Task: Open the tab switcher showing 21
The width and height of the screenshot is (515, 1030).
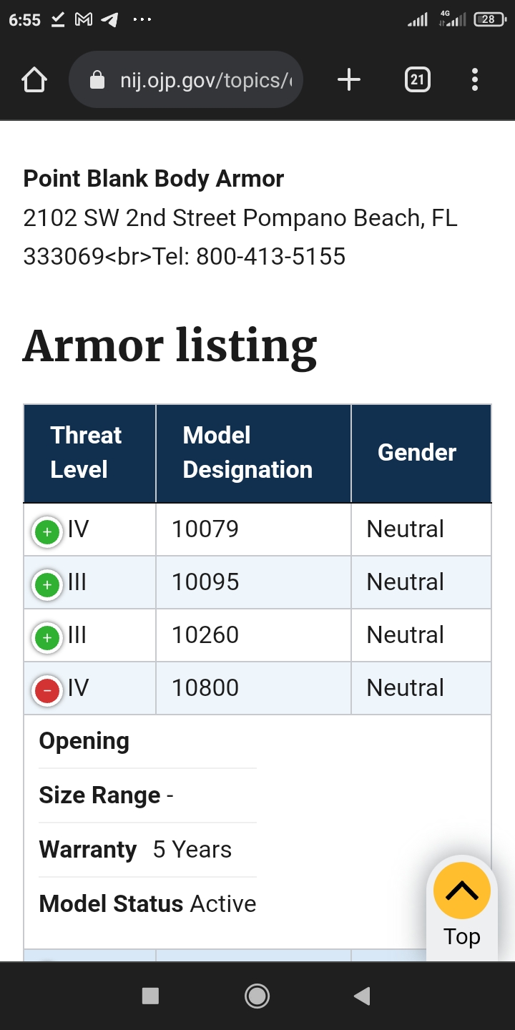Action: [x=417, y=79]
